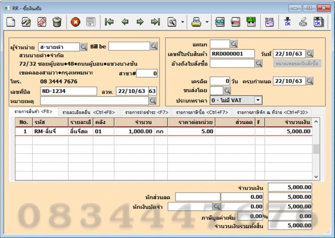Open the printer dropdown arrow
The image size is (335, 238).
pos(207,22)
